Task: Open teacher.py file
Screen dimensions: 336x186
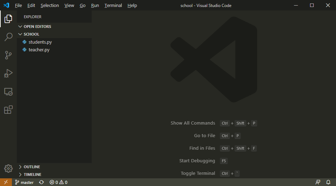Action: click(x=54, y=50)
